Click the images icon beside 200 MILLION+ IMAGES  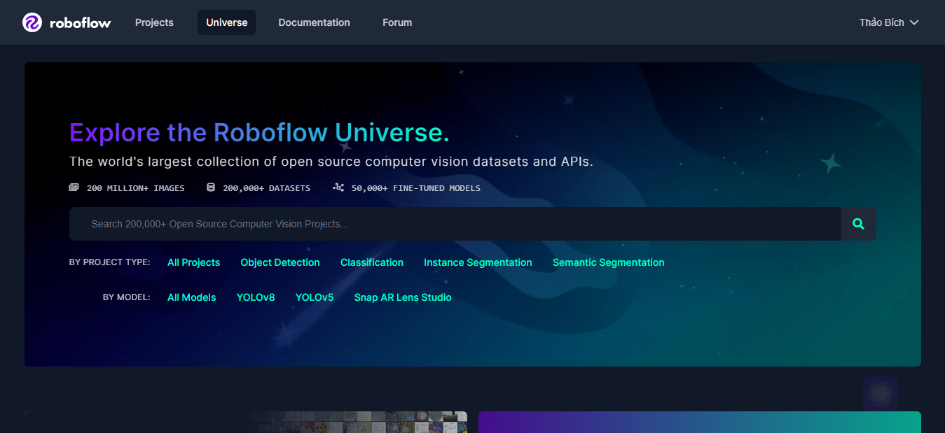click(x=74, y=187)
